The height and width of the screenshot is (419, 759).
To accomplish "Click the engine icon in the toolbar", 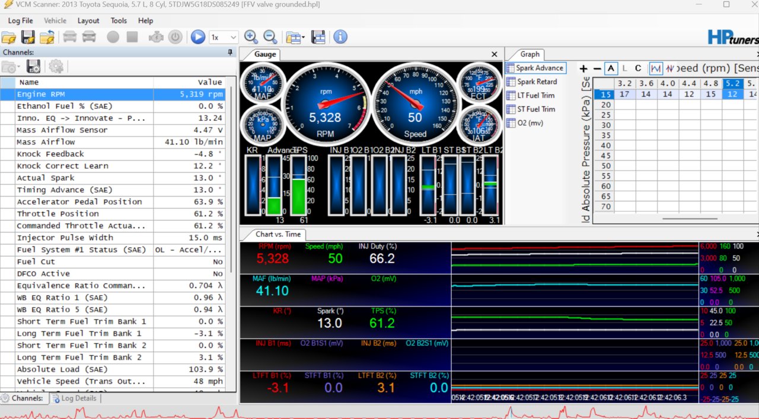I will point(156,37).
